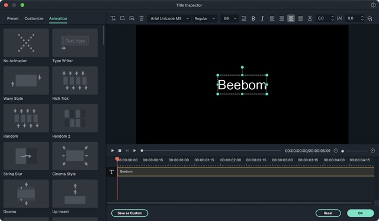This screenshot has width=379, height=221.
Task: Select the String Blur animation
Action: [26, 156]
